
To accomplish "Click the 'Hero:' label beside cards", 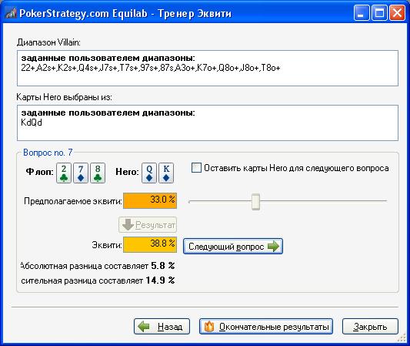I will tap(127, 172).
